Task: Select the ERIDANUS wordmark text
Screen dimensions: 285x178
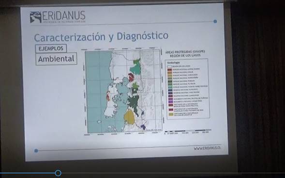Action: pos(64,16)
